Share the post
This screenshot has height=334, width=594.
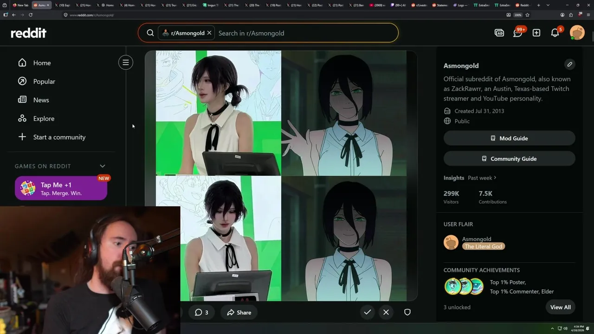pos(239,312)
